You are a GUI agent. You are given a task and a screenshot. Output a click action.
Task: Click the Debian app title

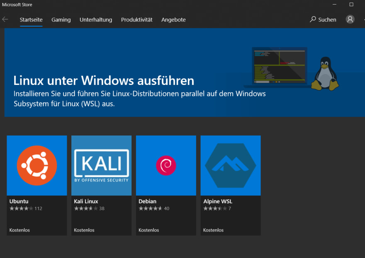[x=147, y=201]
